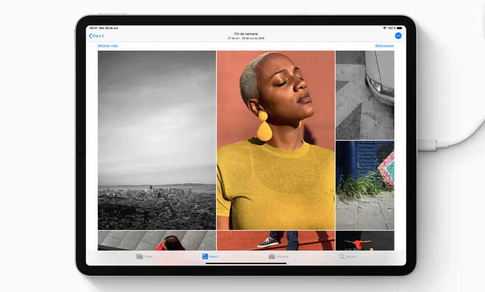
Task: Go back to Para ti
Action: click(96, 36)
